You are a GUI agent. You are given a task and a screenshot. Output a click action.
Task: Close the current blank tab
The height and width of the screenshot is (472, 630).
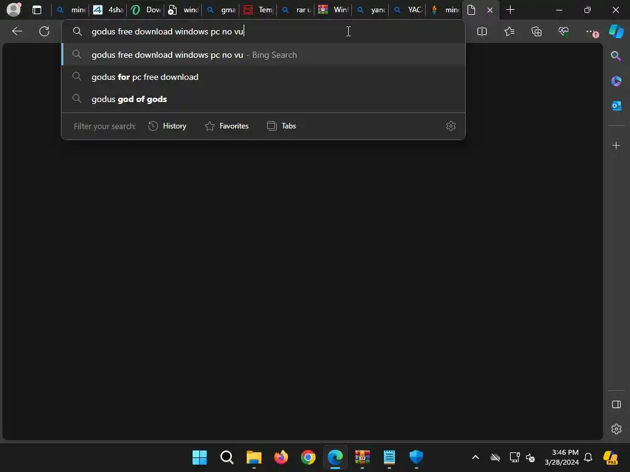pos(490,10)
